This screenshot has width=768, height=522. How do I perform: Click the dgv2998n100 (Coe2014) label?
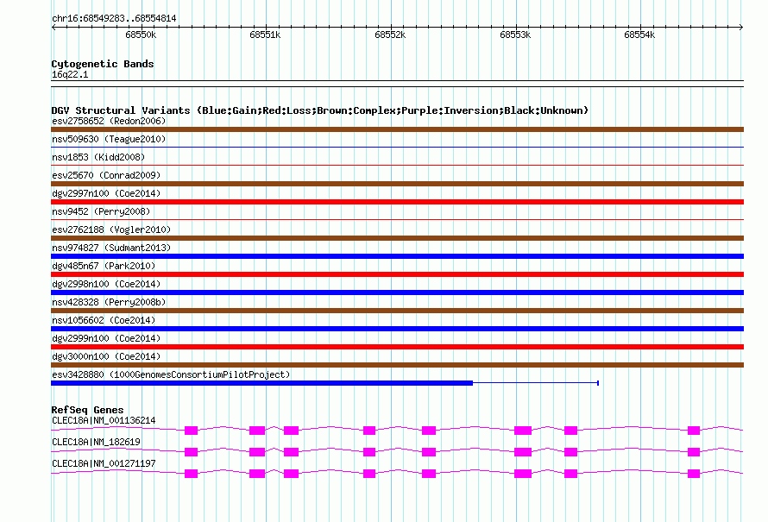106,284
